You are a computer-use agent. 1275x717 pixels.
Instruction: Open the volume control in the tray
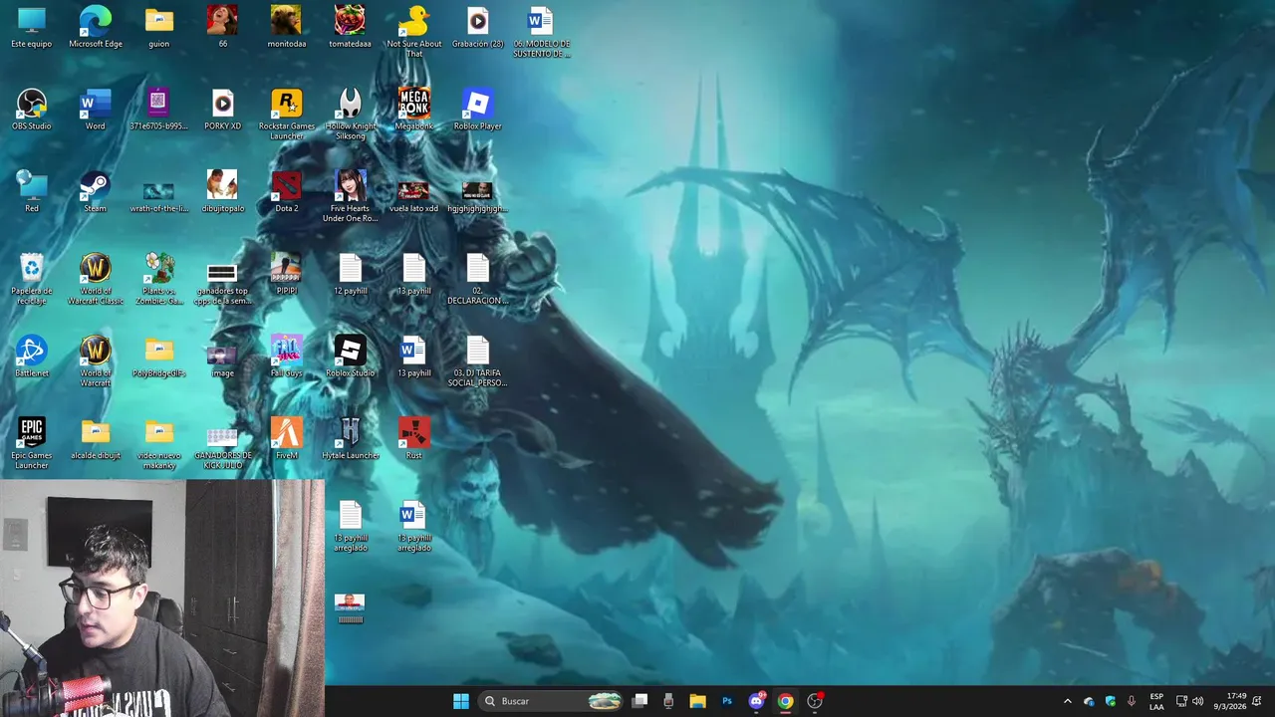tap(1197, 701)
